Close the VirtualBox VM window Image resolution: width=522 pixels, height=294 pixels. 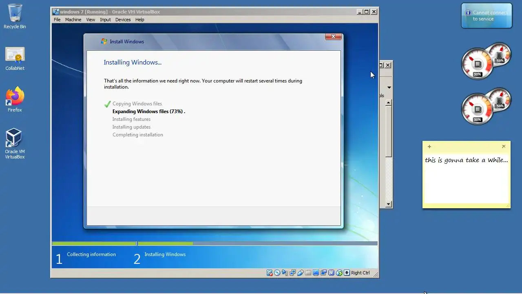click(x=374, y=12)
